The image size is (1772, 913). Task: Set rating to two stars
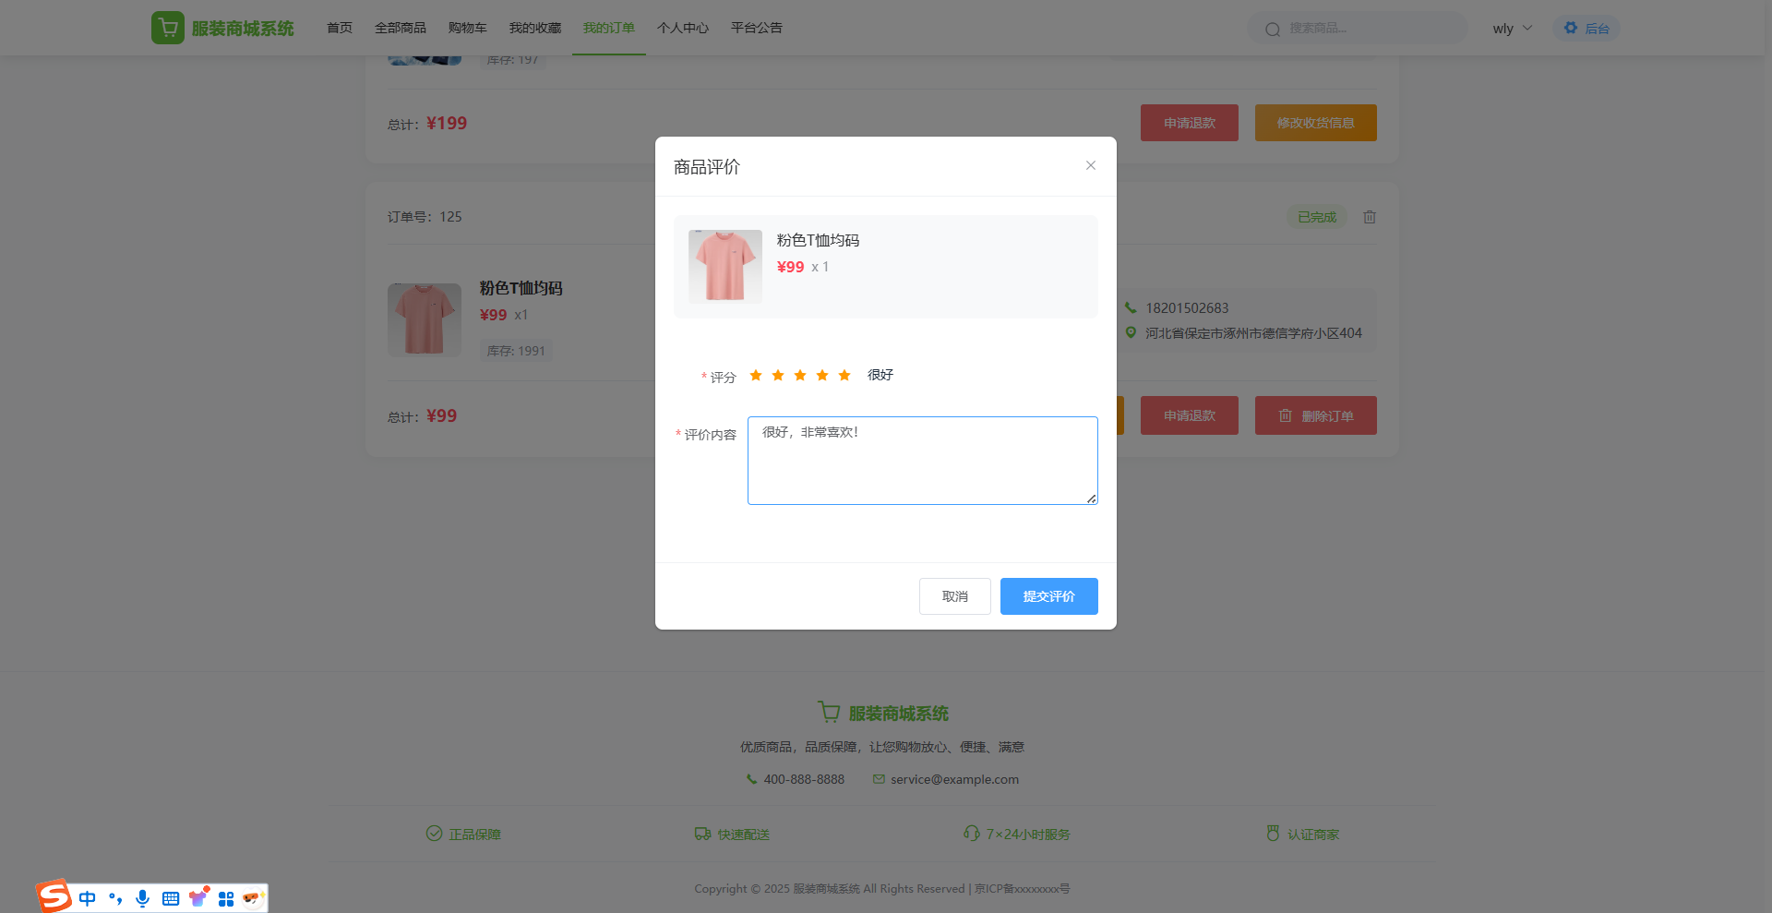778,375
